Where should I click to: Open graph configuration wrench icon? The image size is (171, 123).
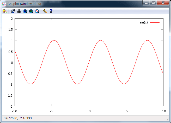(45, 11)
